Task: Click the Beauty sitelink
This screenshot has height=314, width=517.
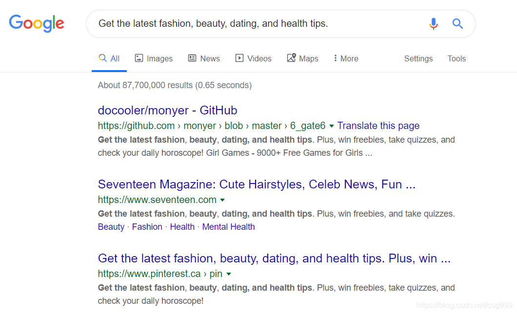Action: (111, 227)
